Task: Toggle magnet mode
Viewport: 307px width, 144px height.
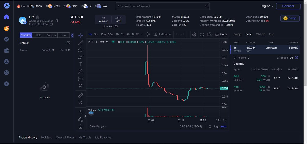Action: pos(80,112)
